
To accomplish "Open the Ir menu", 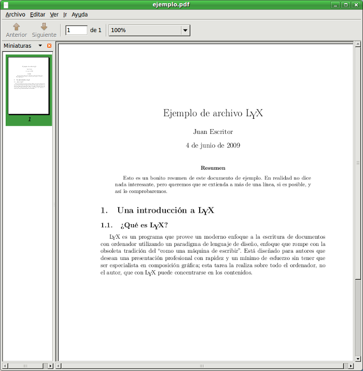I will point(65,15).
